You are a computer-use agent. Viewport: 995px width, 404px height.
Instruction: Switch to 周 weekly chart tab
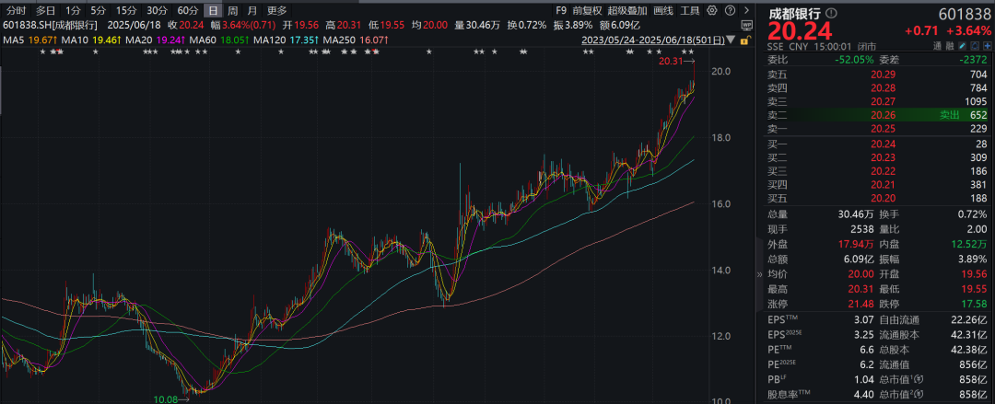(x=233, y=9)
